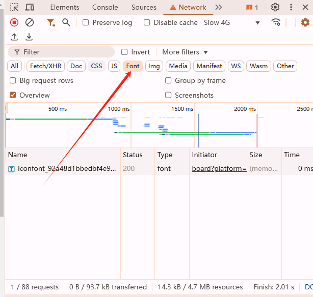Click the left page vertical scrollbar
This screenshot has width=313, height=297.
tap(2, 112)
